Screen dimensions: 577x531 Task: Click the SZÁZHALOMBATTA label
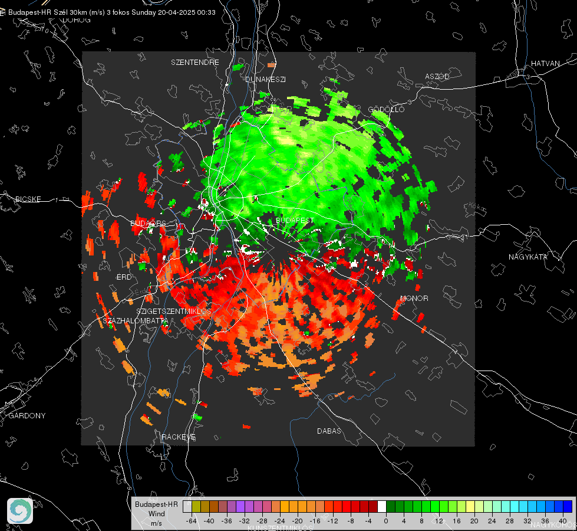point(136,320)
